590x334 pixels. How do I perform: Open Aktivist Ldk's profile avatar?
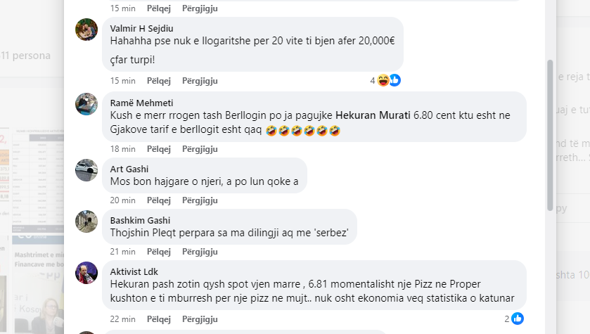point(86,273)
